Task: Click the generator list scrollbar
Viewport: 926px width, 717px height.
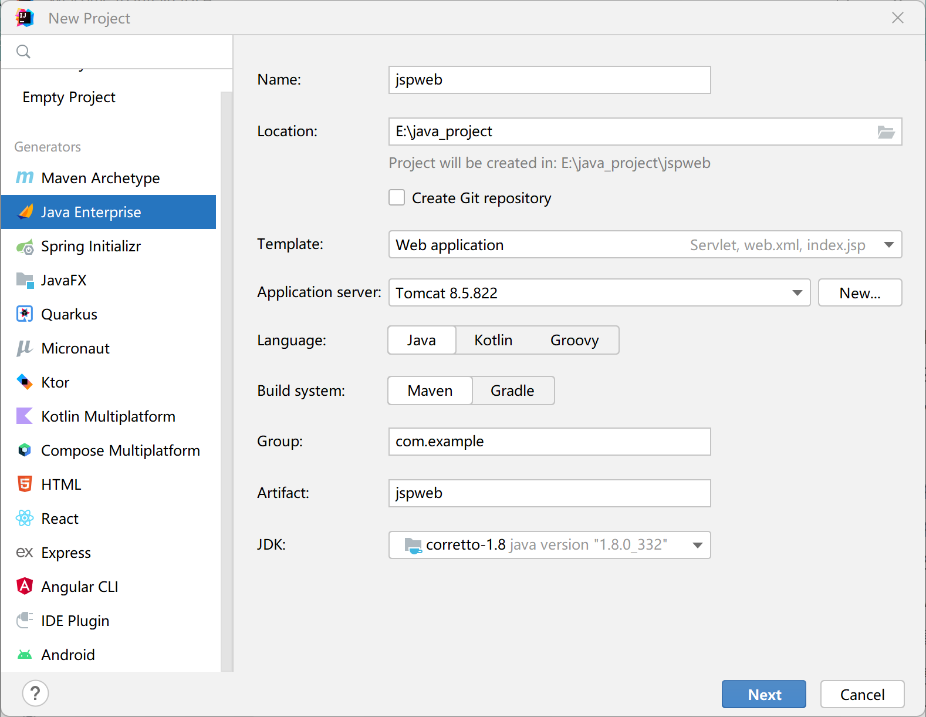Action: [227, 382]
